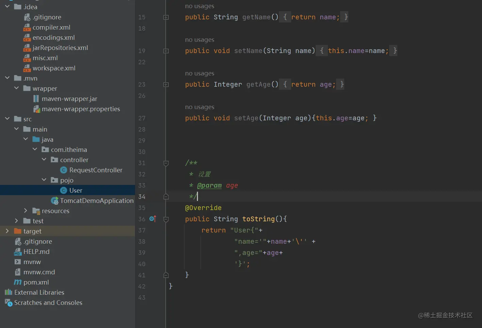Click the fold end marker at line 41

click(166, 275)
